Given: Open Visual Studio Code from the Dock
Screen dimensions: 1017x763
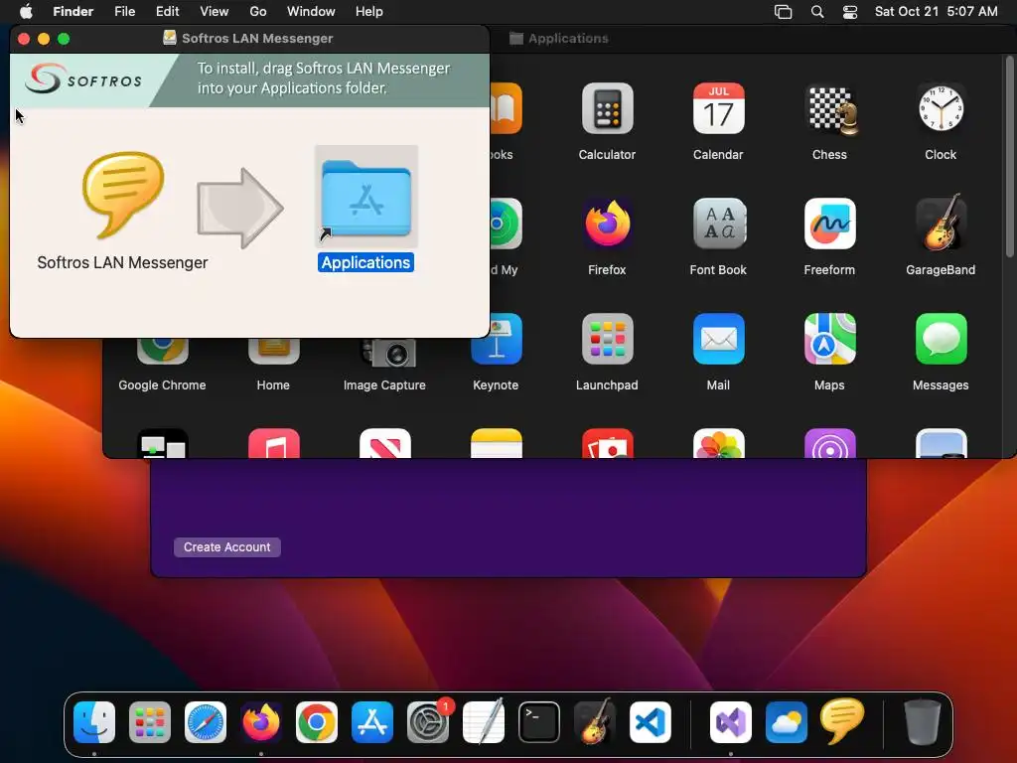Looking at the screenshot, I should click(x=650, y=722).
